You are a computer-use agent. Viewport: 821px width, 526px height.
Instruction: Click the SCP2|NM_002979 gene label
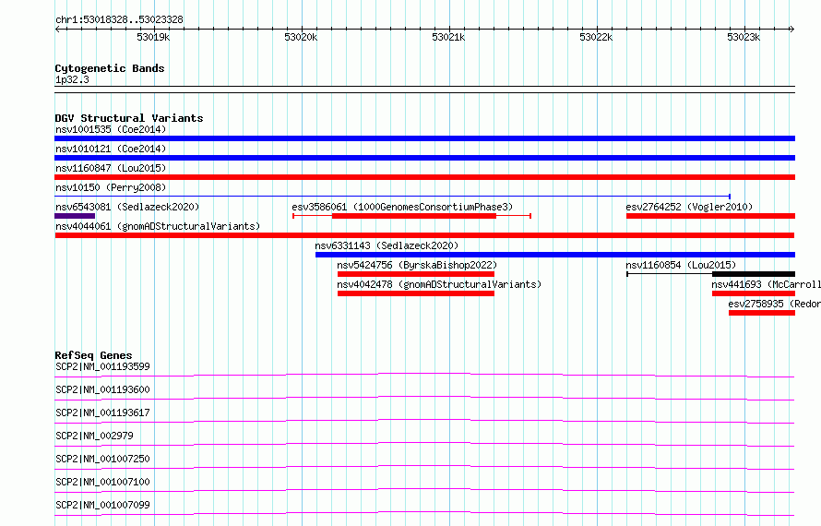click(x=94, y=436)
